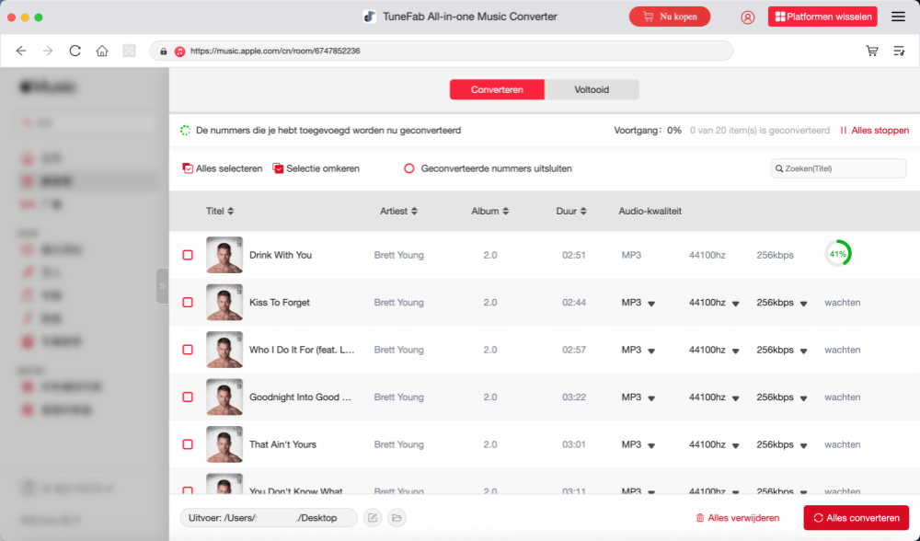920x541 pixels.
Task: Select Geconverteerde nummers uitsluiten radio option
Action: [409, 169]
